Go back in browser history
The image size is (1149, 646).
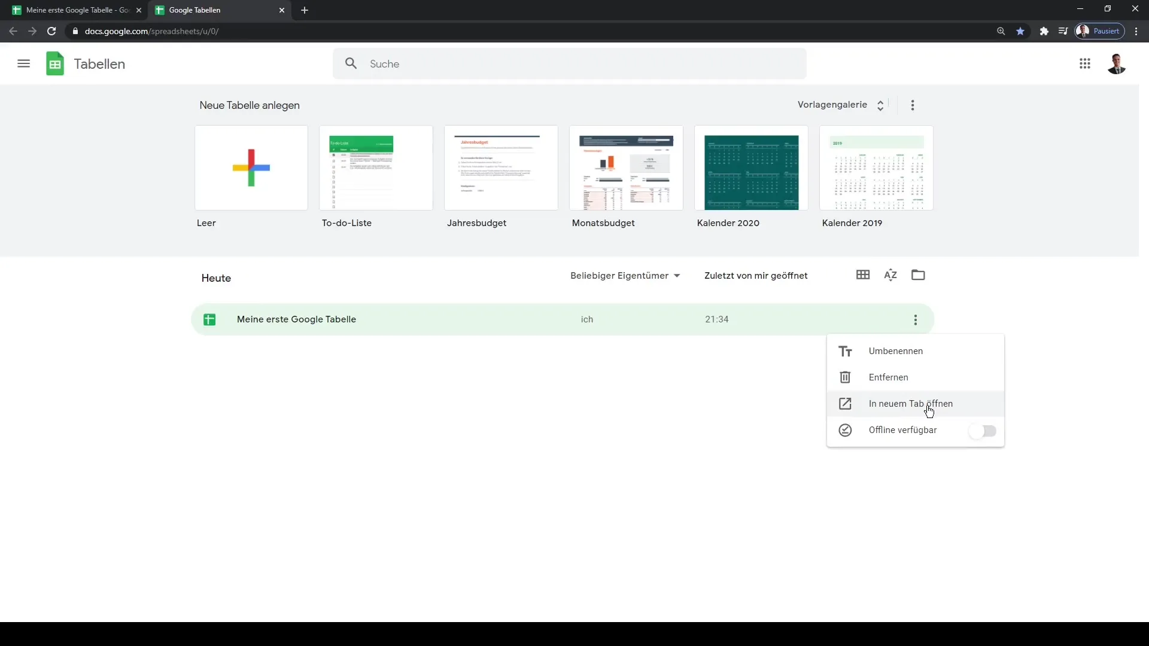[x=13, y=31]
